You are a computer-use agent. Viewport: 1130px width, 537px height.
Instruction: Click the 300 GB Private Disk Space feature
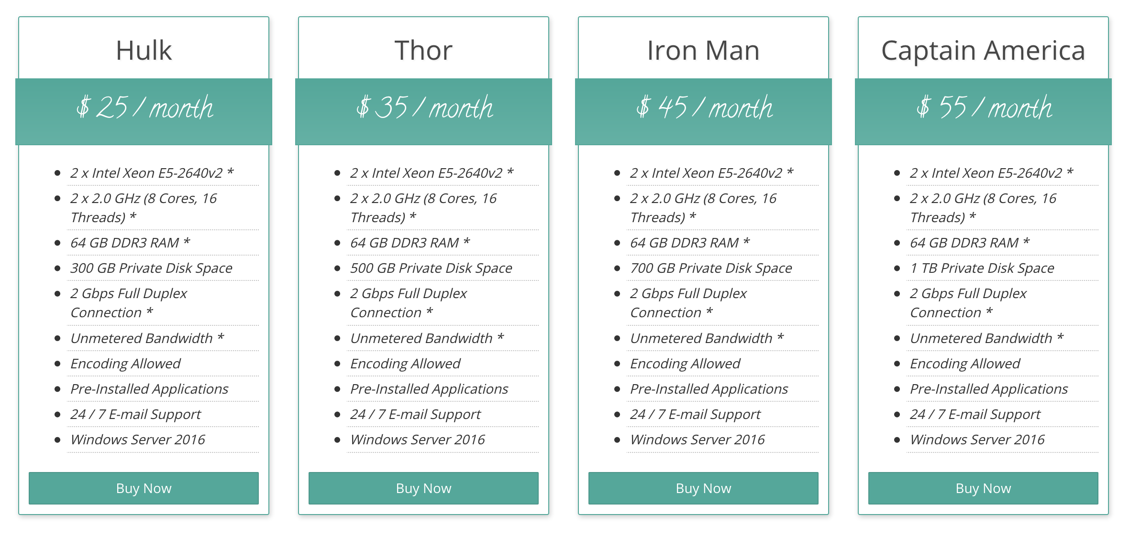click(x=151, y=268)
